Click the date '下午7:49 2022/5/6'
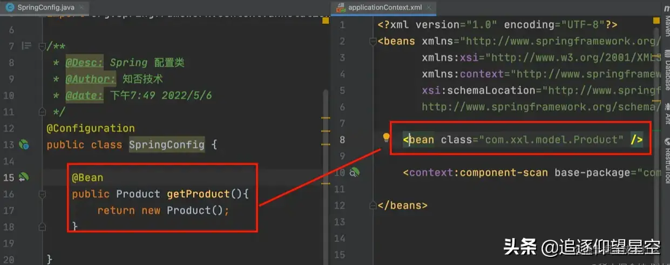 click(x=161, y=96)
